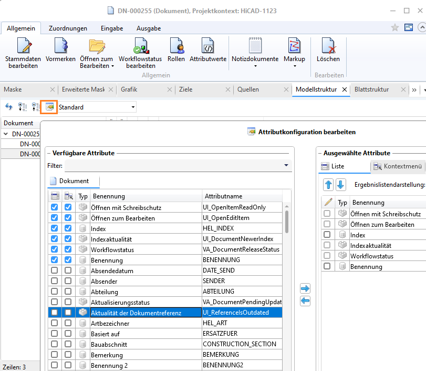This screenshot has height=371, width=426.
Task: Click the orange-highlighted attribute configuration icon
Action: point(49,107)
